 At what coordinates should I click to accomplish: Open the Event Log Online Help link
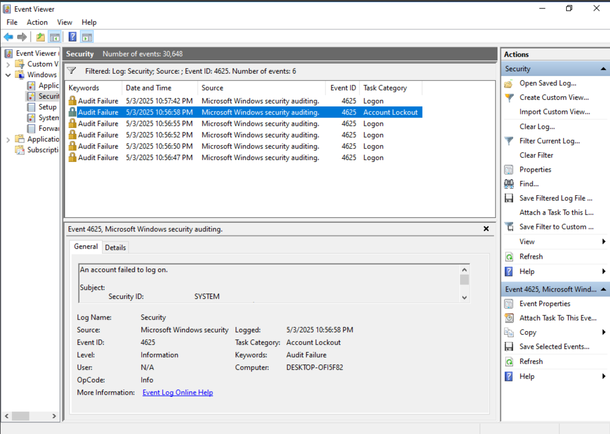(x=178, y=392)
